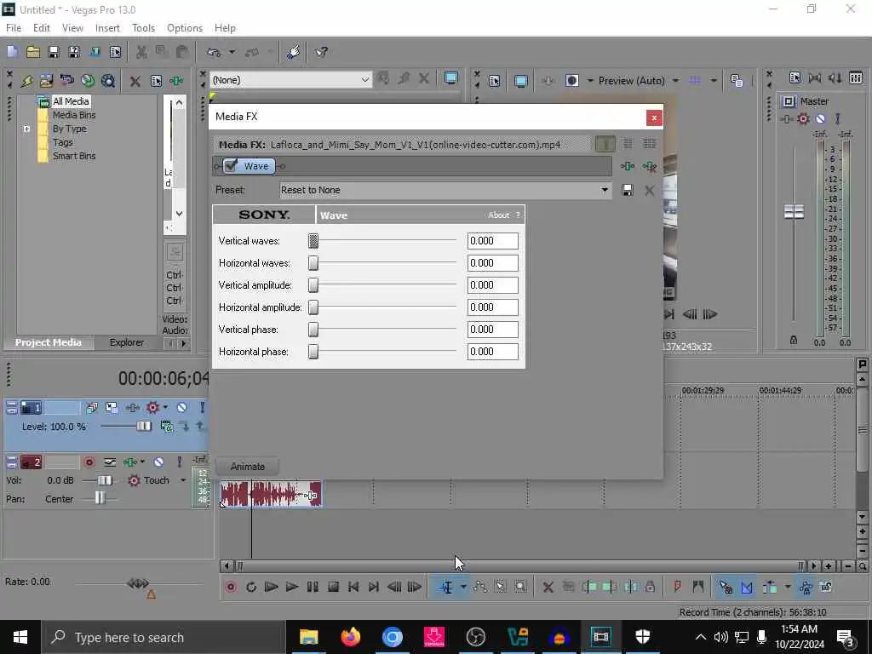Image resolution: width=872 pixels, height=654 pixels.
Task: Toggle Automatic Crossfades in timeline toolbar
Action: click(x=746, y=588)
